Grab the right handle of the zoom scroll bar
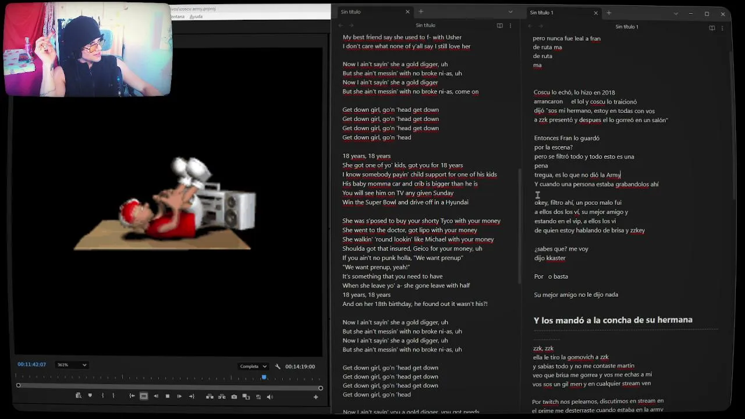The image size is (745, 419). (320, 388)
